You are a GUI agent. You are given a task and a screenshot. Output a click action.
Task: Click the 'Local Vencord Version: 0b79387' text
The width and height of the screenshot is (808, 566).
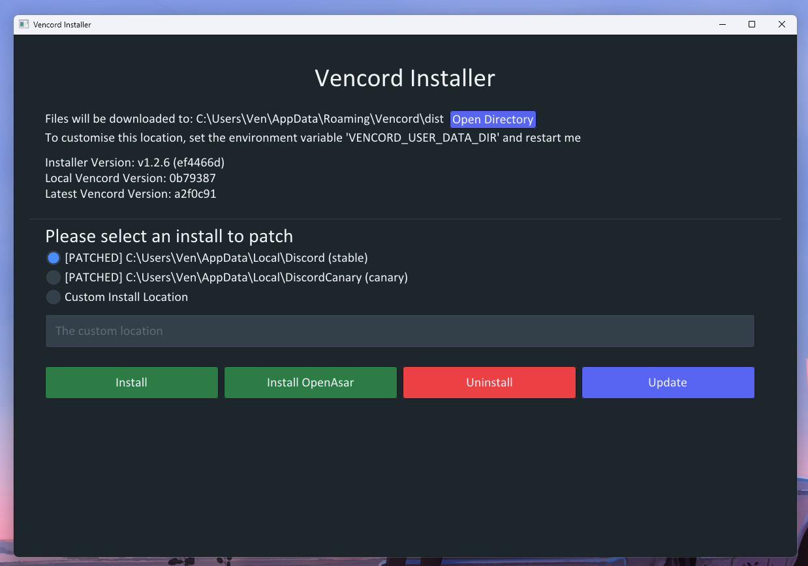coord(131,178)
